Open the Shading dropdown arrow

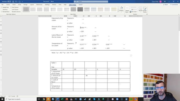pos(121,12)
